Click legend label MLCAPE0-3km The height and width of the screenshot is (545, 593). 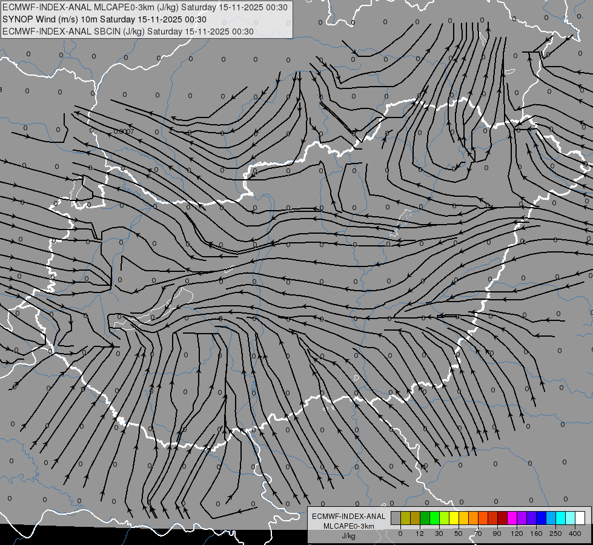(x=349, y=526)
